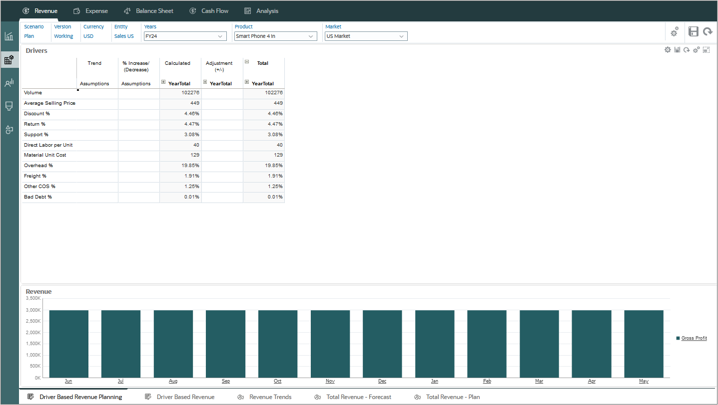
Task: Open the Actions gear in the Drivers panel
Action: coord(668,49)
